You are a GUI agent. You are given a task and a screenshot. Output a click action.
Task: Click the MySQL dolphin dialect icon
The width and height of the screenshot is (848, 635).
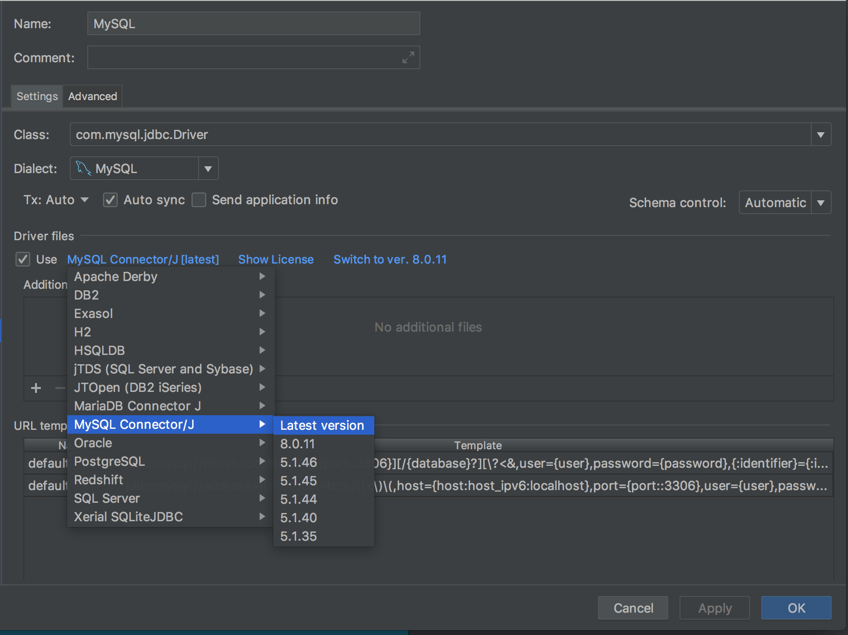[83, 168]
